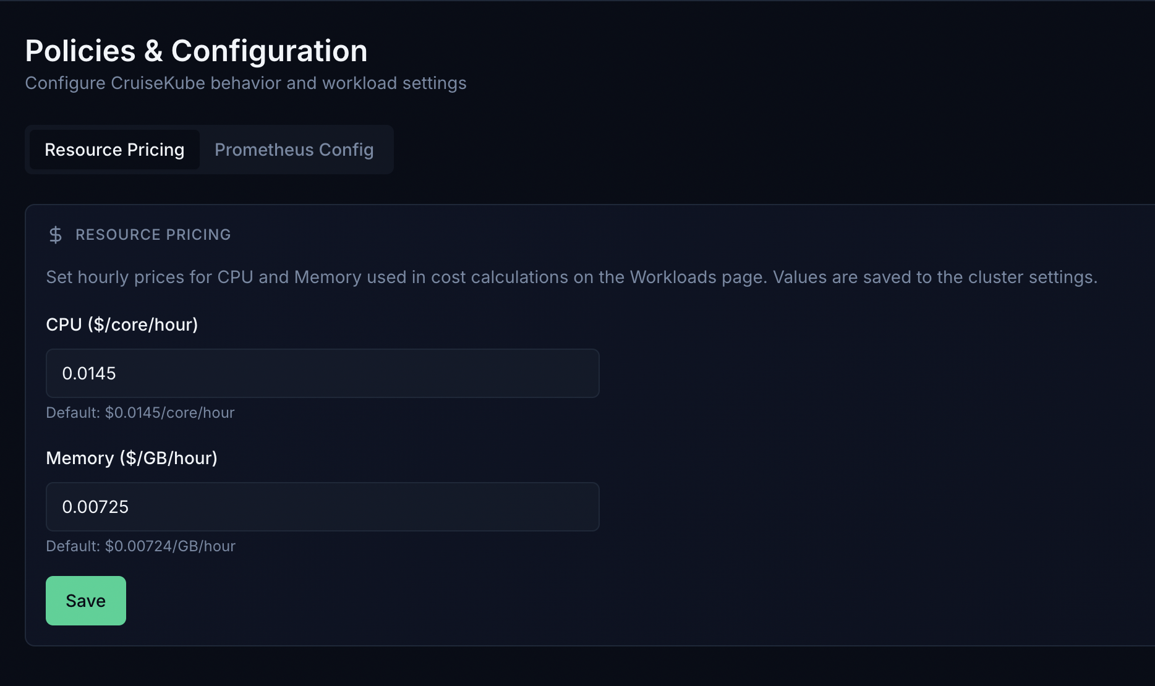Save the resource pricing changes

(85, 600)
